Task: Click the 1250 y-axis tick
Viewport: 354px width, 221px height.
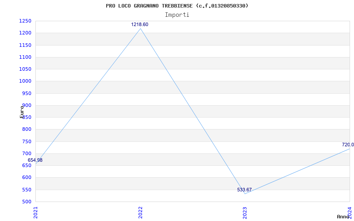Action: point(25,21)
